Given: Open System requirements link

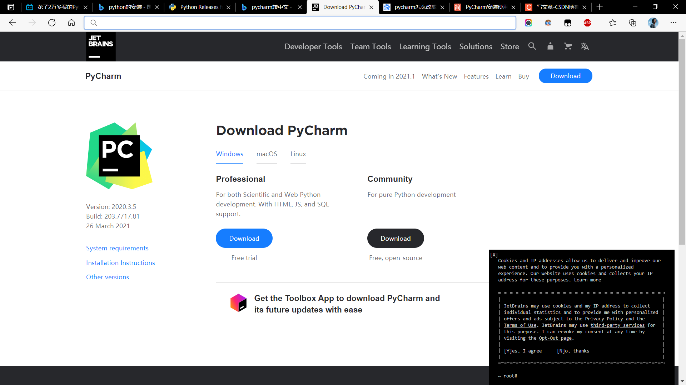Looking at the screenshot, I should coord(117,248).
